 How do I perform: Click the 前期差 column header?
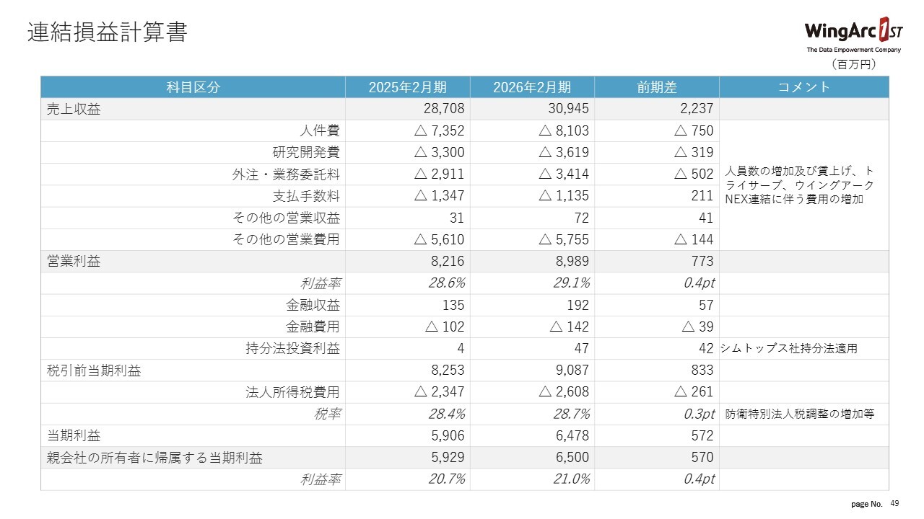[656, 87]
